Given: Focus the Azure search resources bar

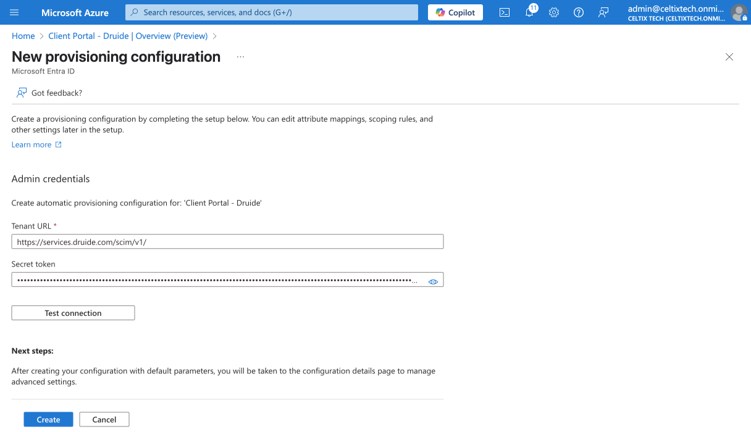Looking at the screenshot, I should [x=272, y=12].
